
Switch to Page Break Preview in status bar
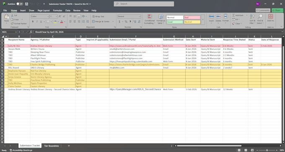click(252, 150)
